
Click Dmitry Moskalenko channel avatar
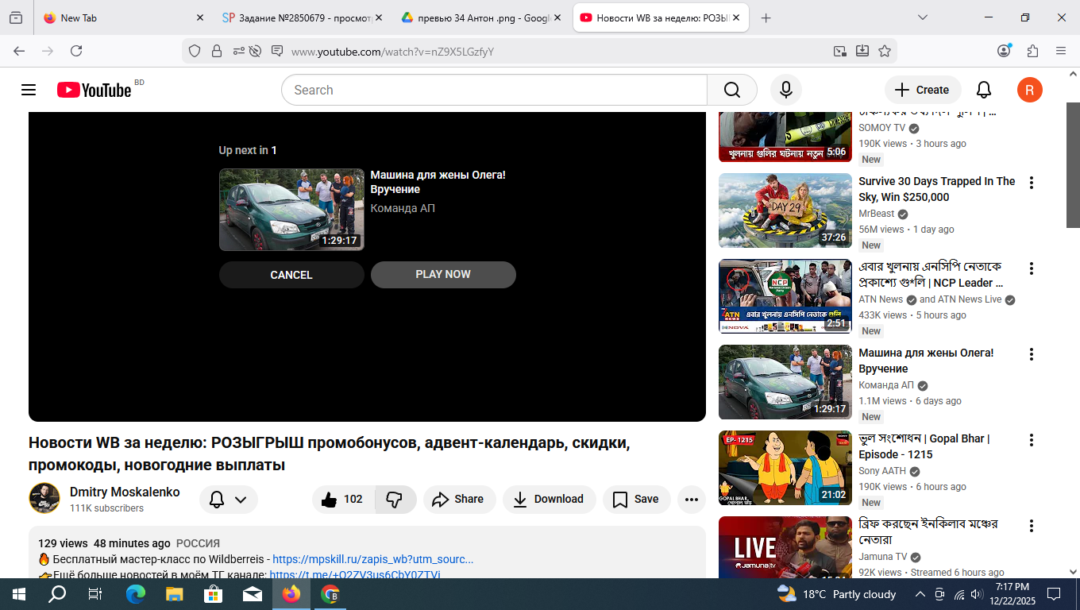click(x=44, y=498)
